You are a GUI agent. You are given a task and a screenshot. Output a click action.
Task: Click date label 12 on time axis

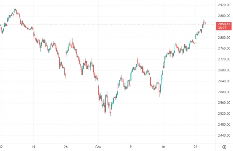2,146
